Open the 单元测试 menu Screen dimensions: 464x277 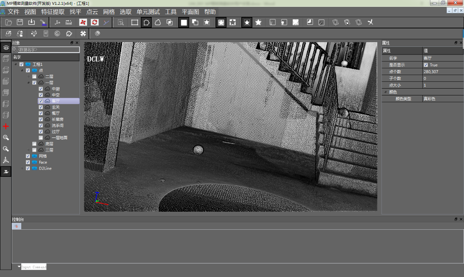(148, 12)
